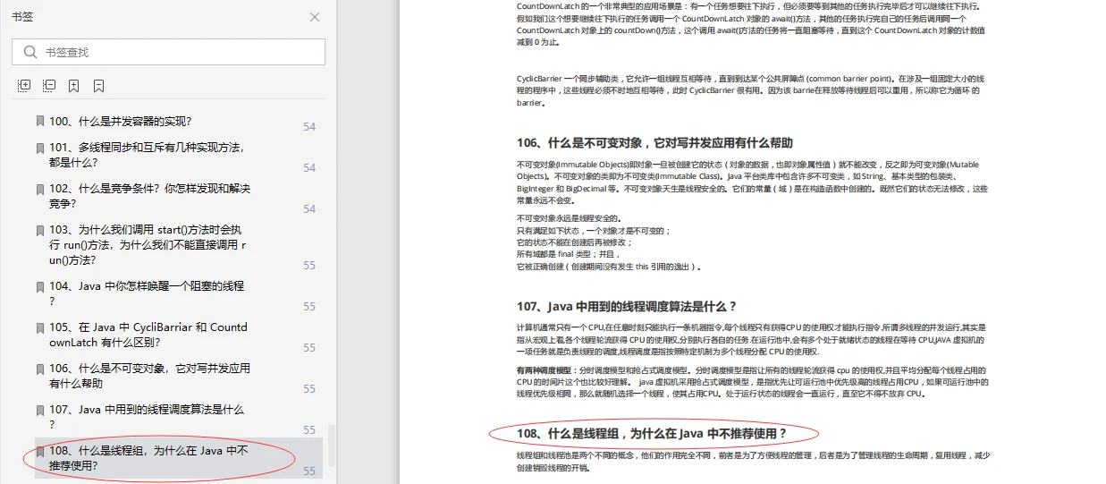The image size is (1106, 484).
Task: Click page number 55 of bookmark 108
Action: coord(309,471)
